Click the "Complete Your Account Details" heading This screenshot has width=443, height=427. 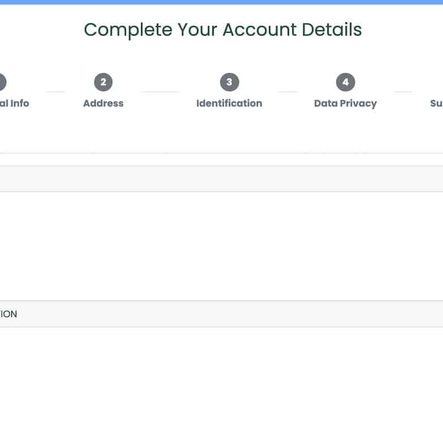tap(223, 29)
